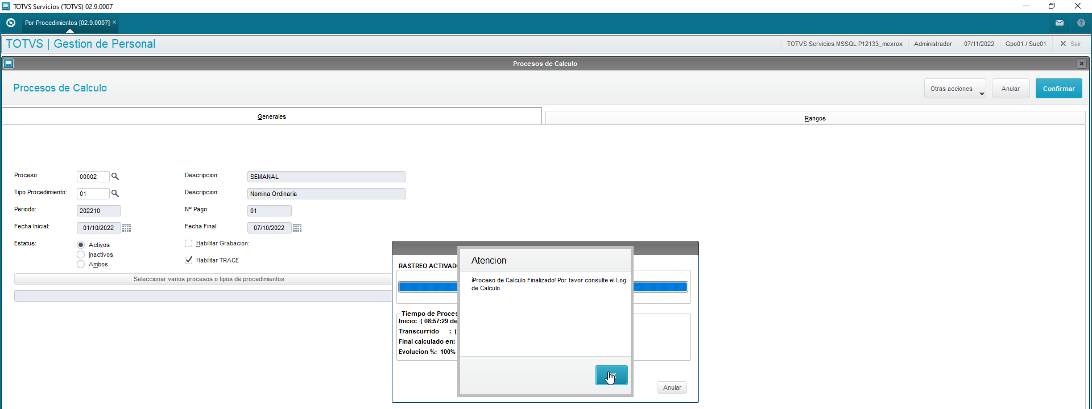Open the mail envelope icon

(x=1059, y=23)
